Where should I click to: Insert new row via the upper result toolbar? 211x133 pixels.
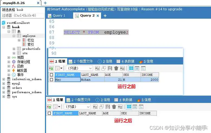pos(98,68)
